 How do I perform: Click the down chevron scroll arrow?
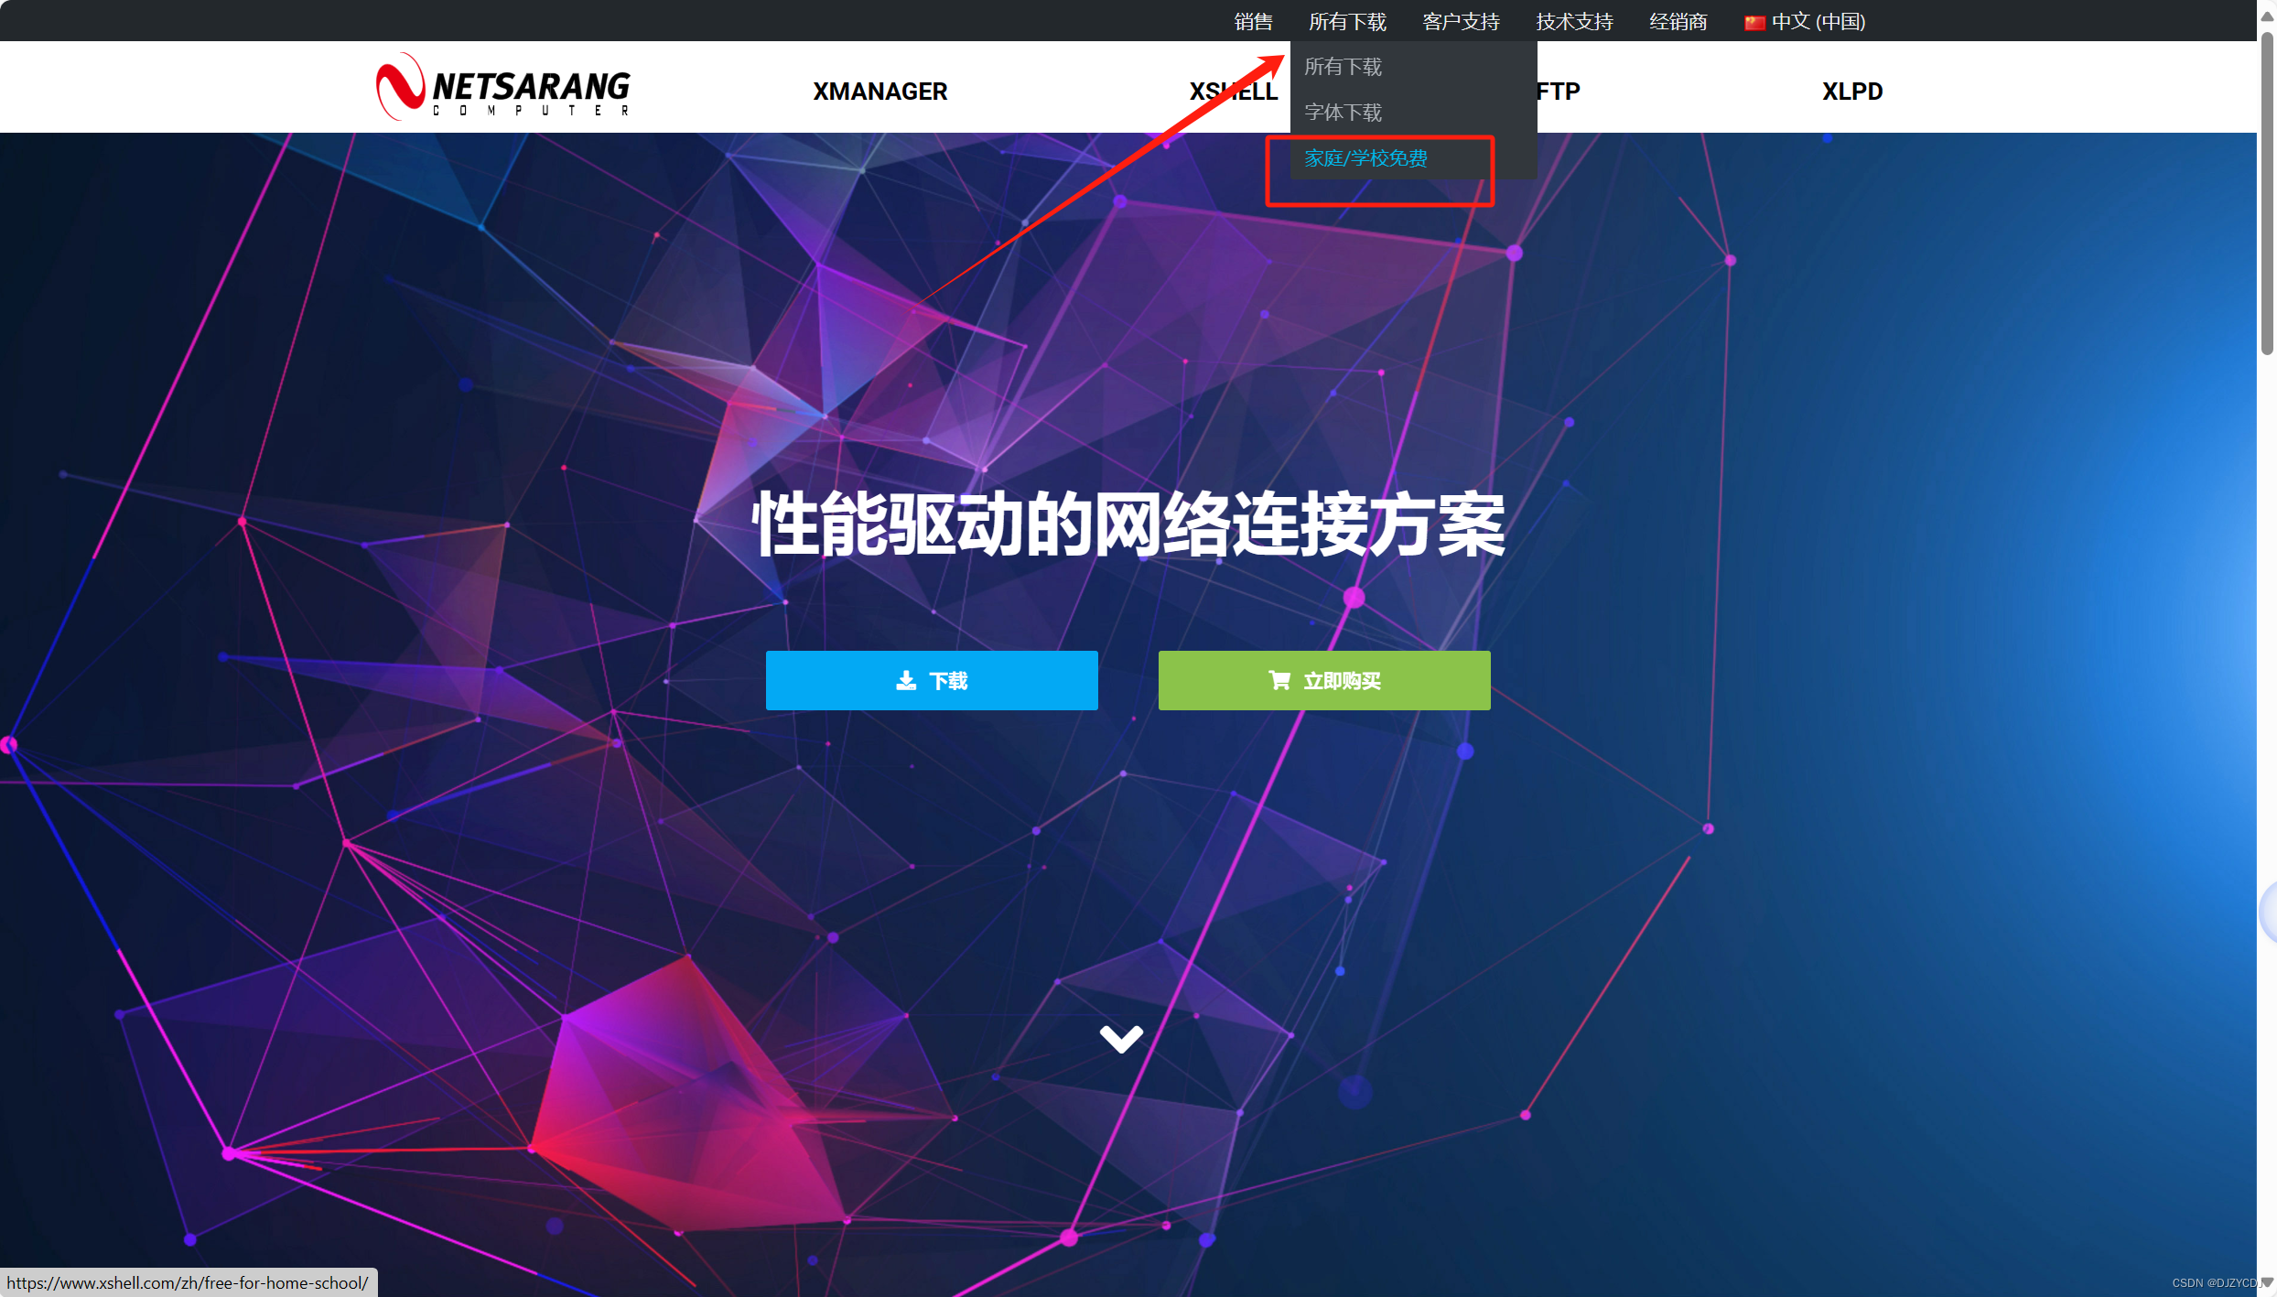pyautogui.click(x=1120, y=1039)
